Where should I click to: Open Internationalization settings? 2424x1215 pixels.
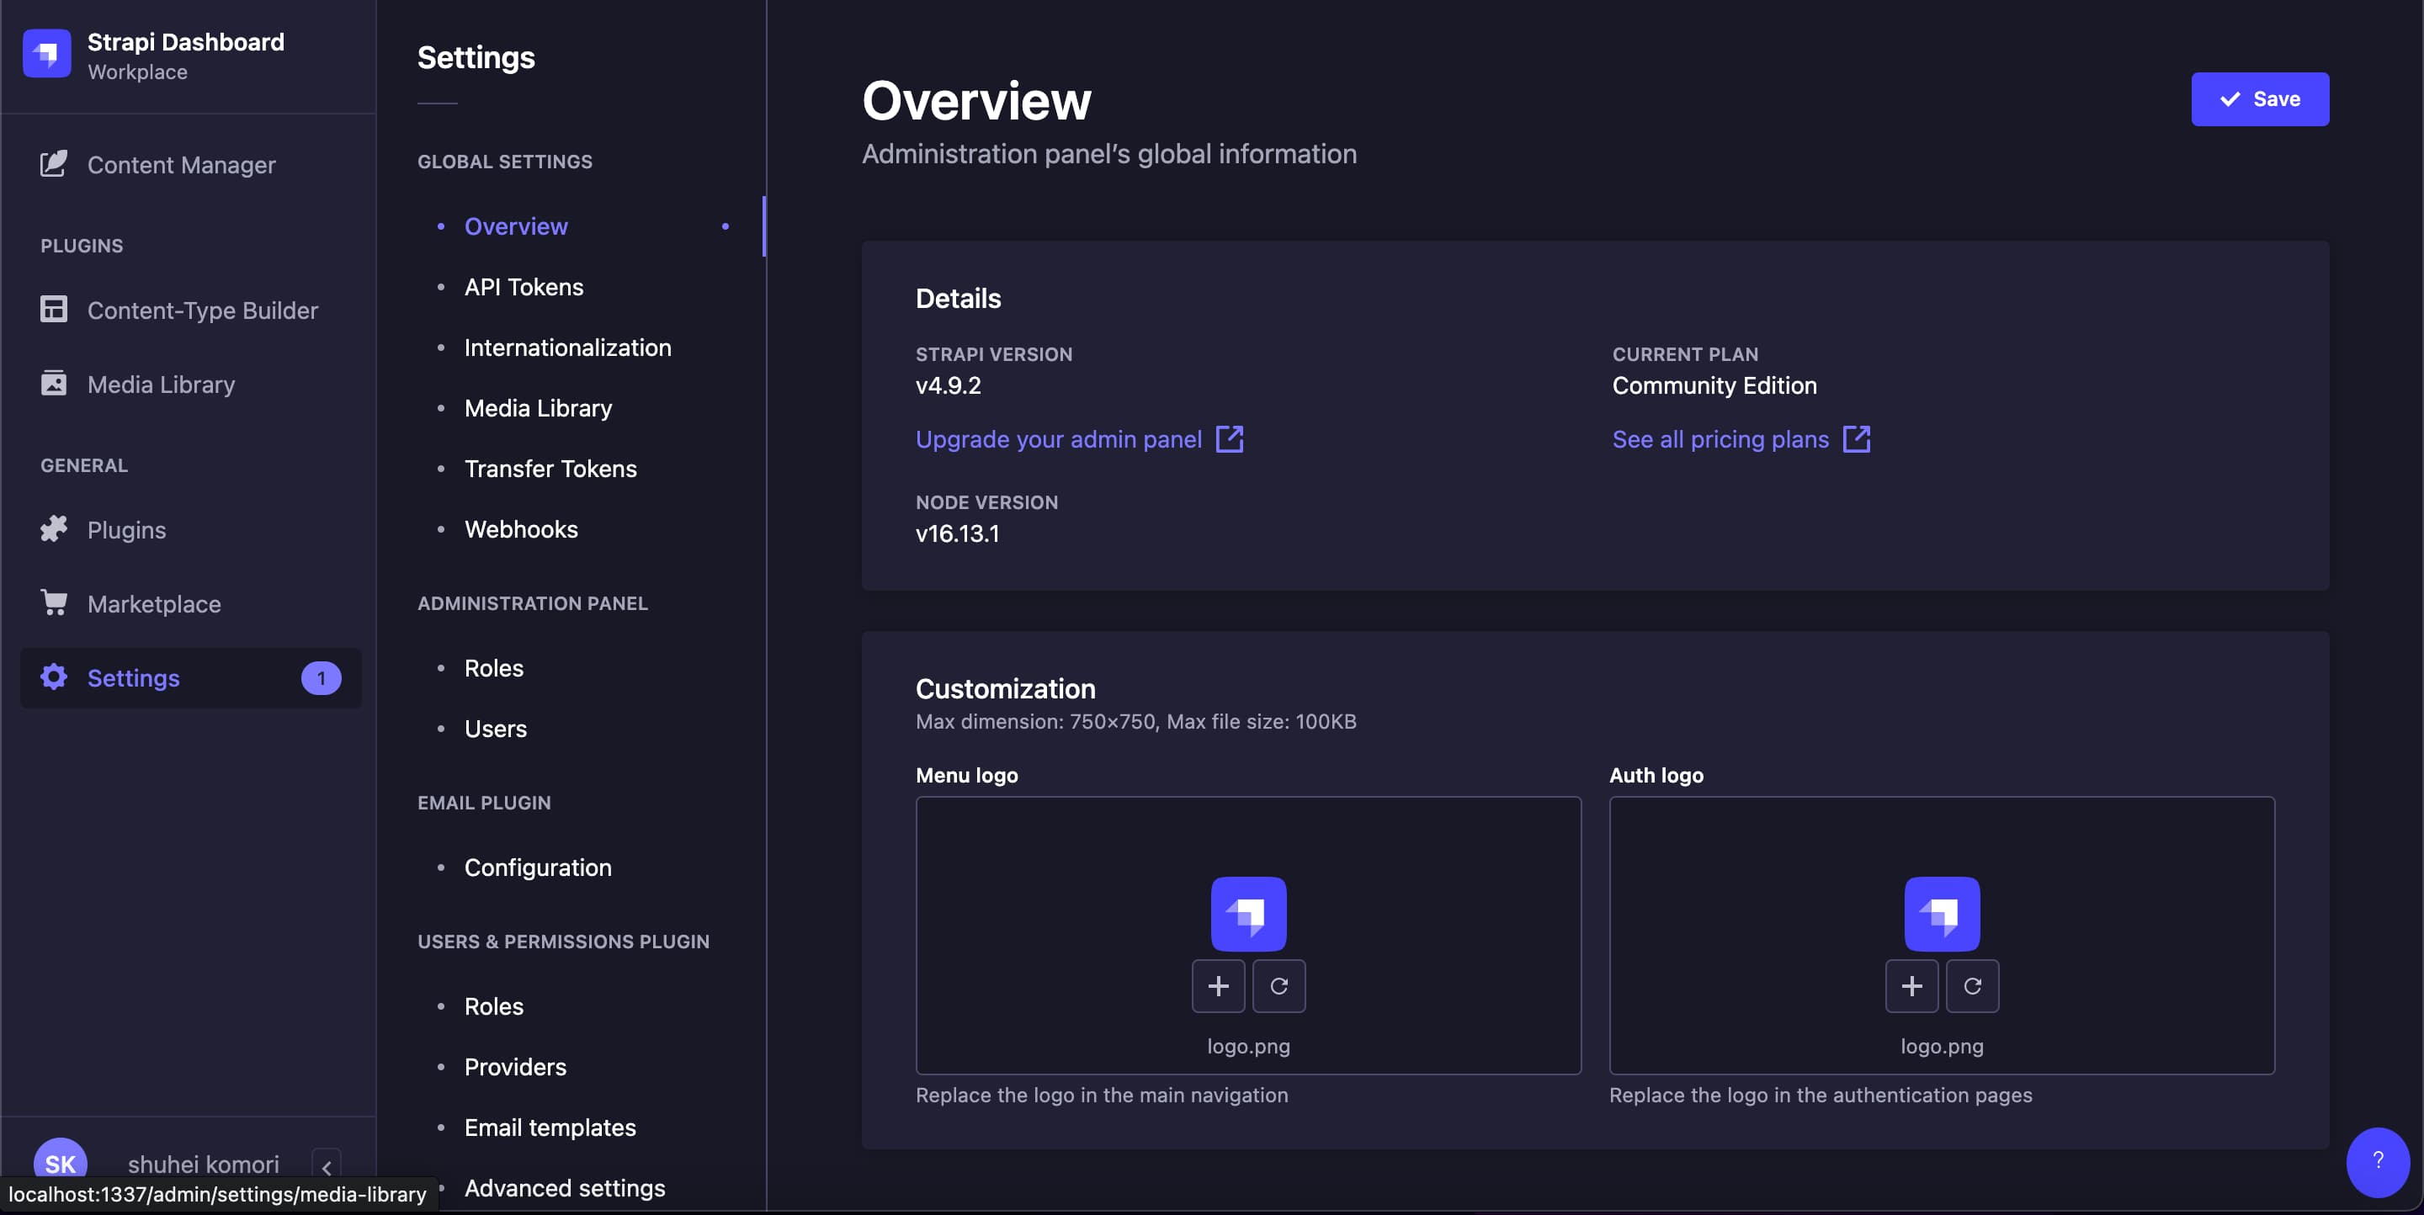coord(567,347)
